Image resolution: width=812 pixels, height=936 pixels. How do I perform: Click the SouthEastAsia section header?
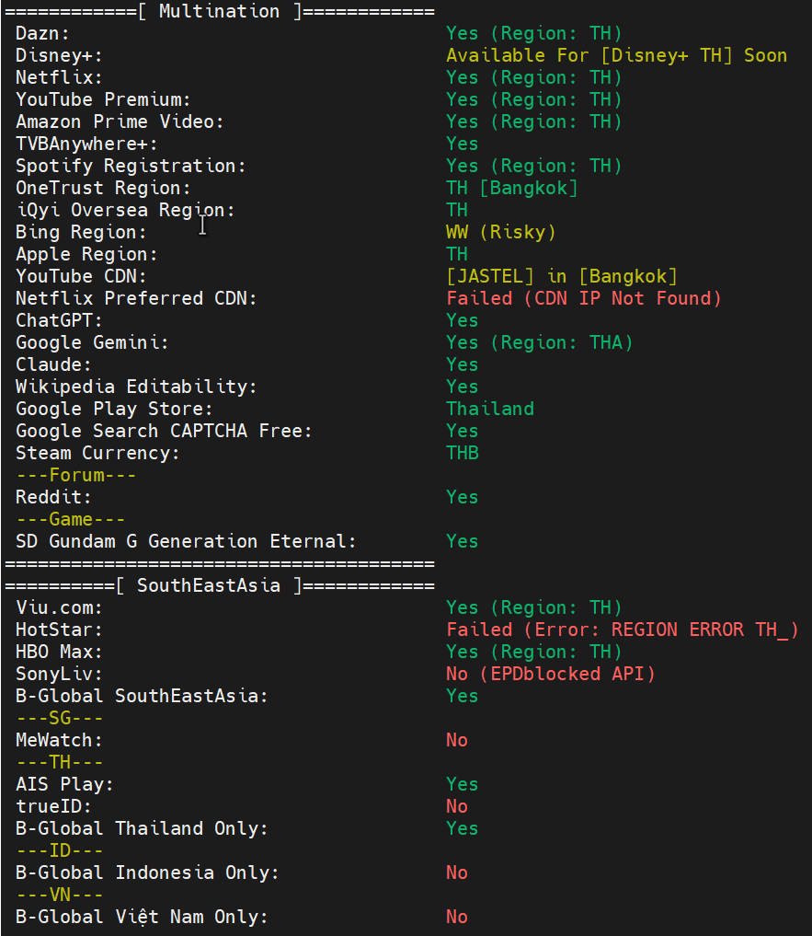tap(219, 585)
